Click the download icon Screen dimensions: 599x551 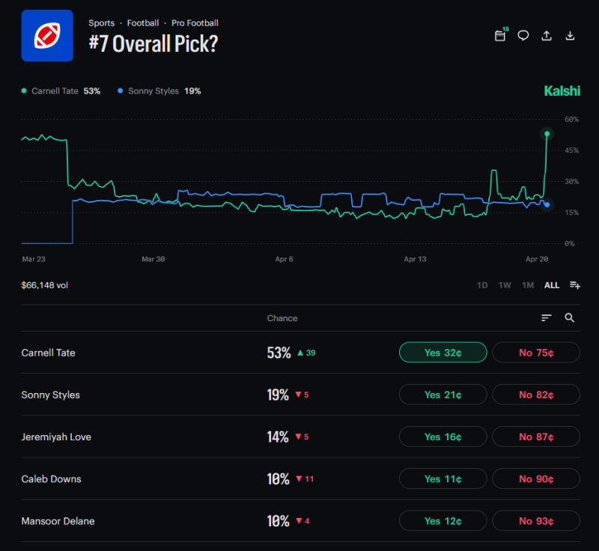pos(570,35)
